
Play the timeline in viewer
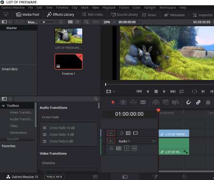click(x=164, y=91)
